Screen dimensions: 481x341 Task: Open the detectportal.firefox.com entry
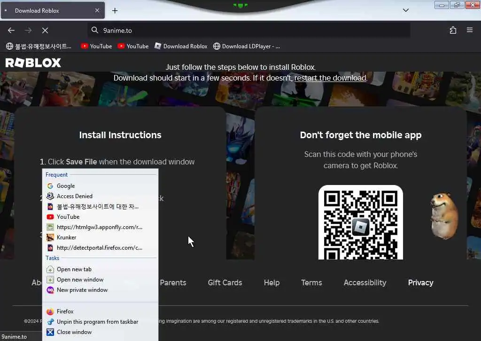101,248
